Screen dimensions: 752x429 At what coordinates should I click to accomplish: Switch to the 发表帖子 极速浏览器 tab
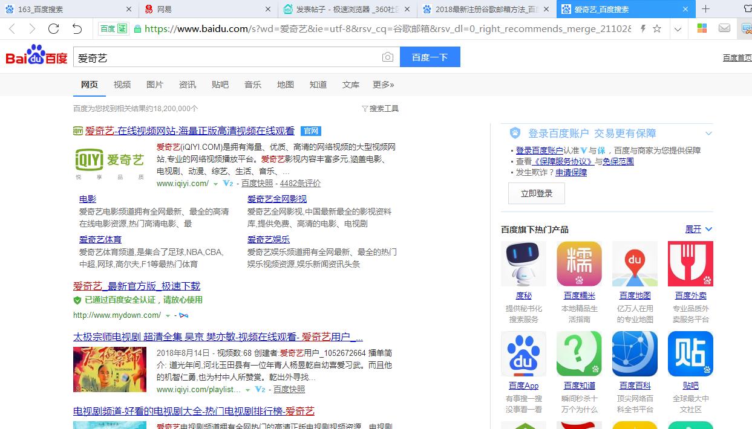pyautogui.click(x=347, y=9)
